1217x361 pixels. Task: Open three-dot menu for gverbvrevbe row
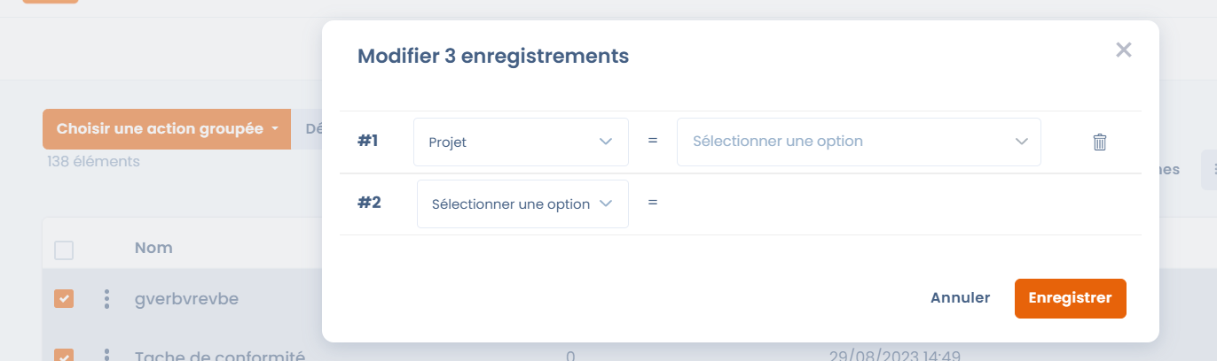(106, 299)
